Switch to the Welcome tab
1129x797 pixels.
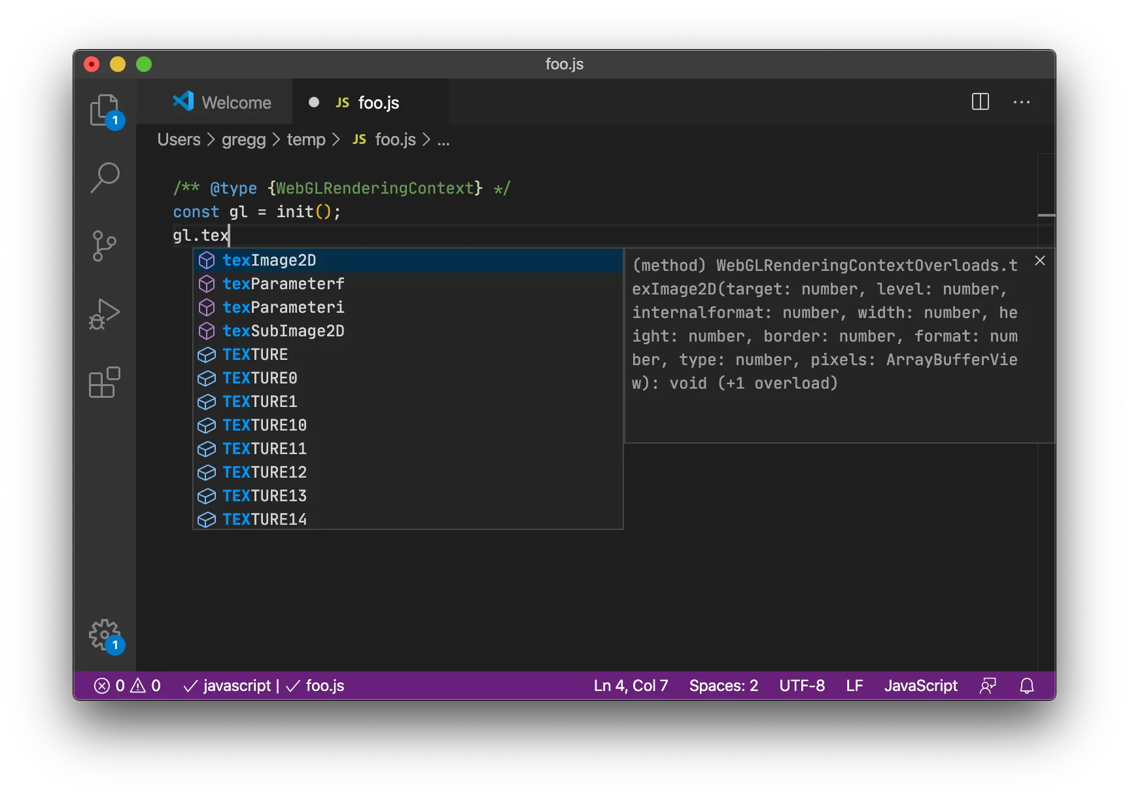pos(222,103)
